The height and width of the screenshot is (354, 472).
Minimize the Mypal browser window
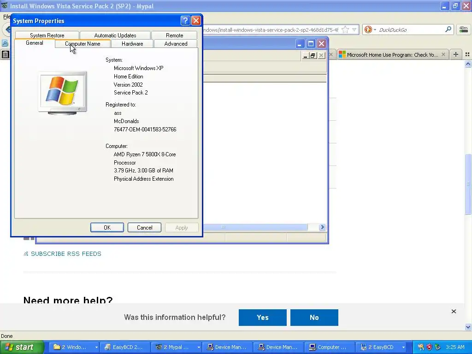pyautogui.click(x=444, y=6)
